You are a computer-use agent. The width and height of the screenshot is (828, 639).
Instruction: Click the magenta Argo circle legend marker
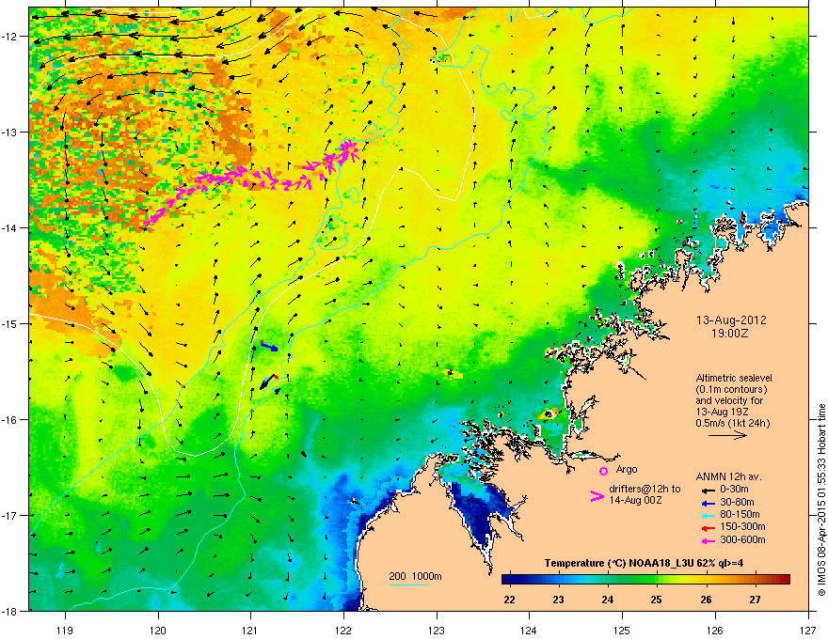tap(603, 471)
